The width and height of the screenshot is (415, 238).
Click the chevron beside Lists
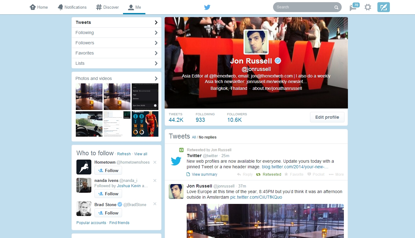[x=156, y=63]
